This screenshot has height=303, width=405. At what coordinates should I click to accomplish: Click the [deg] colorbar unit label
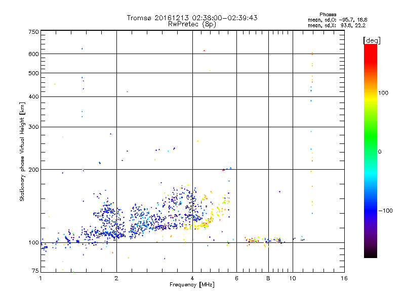click(372, 40)
